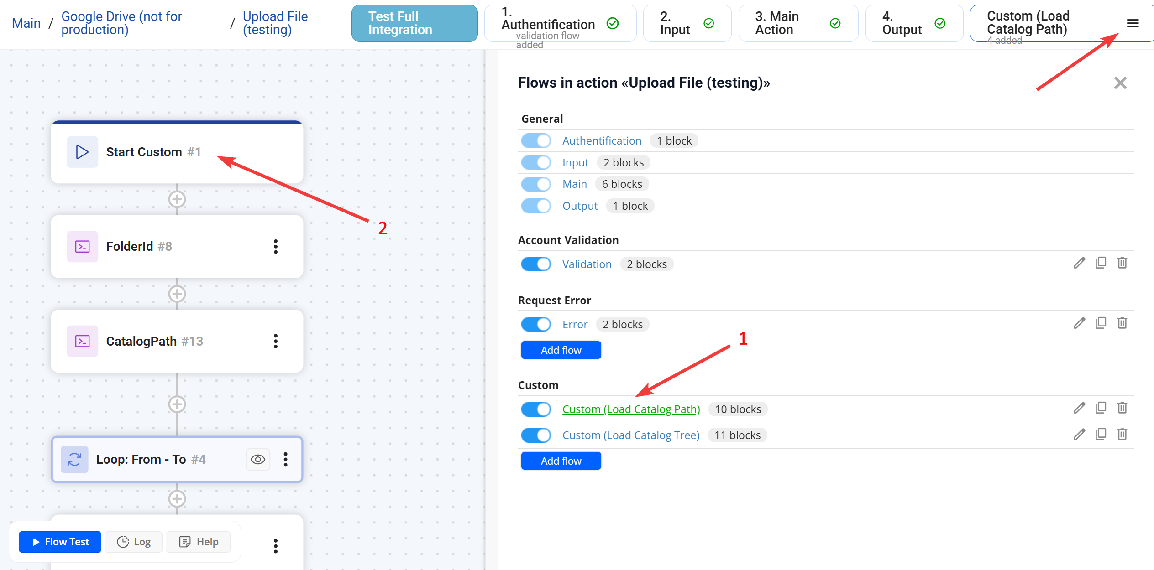Click the plus icon between Start Custom and FolderId
Viewport: 1154px width, 570px height.
click(x=176, y=199)
